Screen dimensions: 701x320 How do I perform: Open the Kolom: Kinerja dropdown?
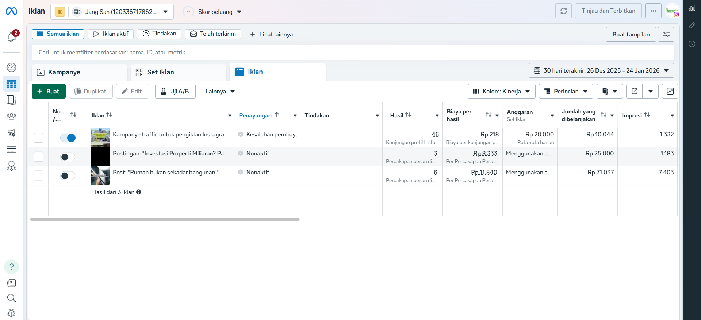tap(501, 91)
